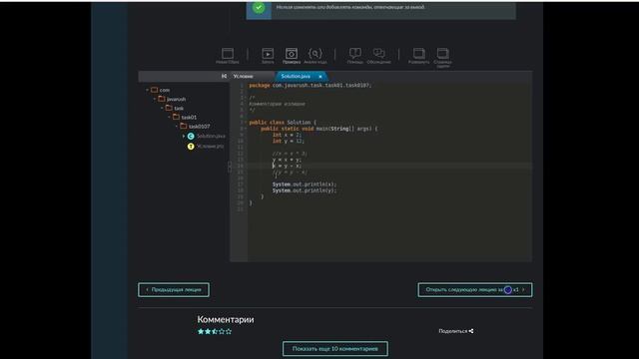
Task: Click the Проверка verification icon
Action: coord(292,54)
